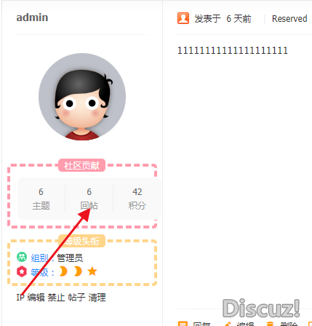
Task: Click the second orange moon level icon
Action: [78, 271]
